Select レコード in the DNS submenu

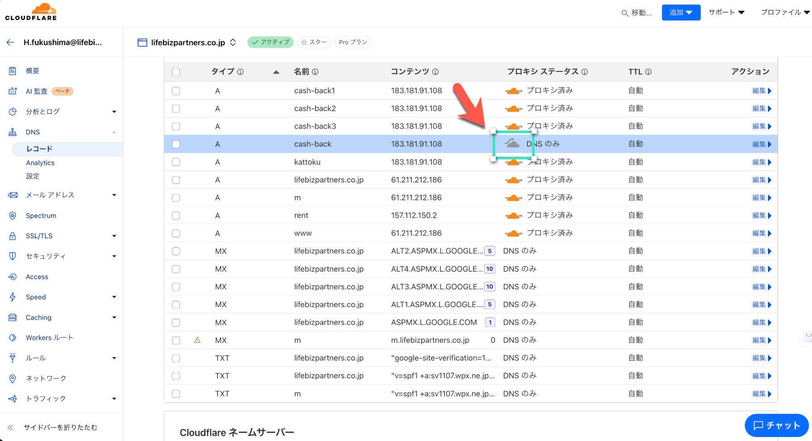pos(67,149)
